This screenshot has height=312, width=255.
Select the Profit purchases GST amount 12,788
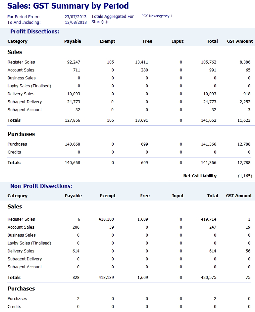[243, 144]
